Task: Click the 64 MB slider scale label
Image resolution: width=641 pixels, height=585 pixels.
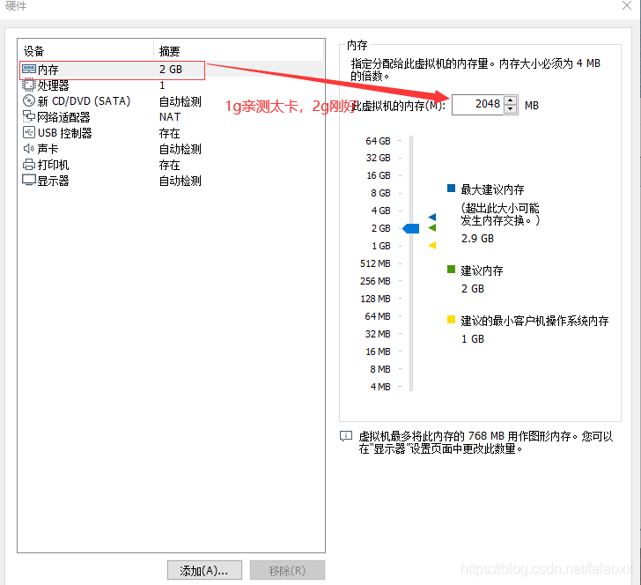Action: (378, 316)
